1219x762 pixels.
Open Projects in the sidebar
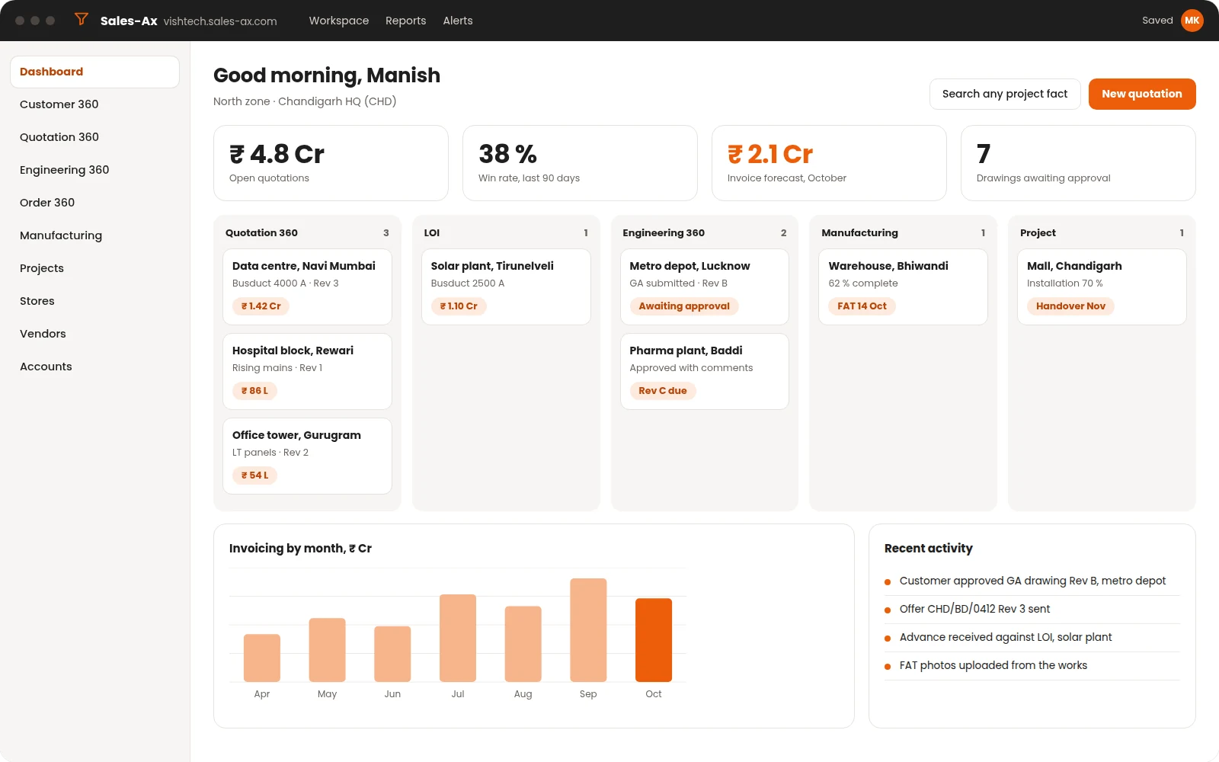94,268
